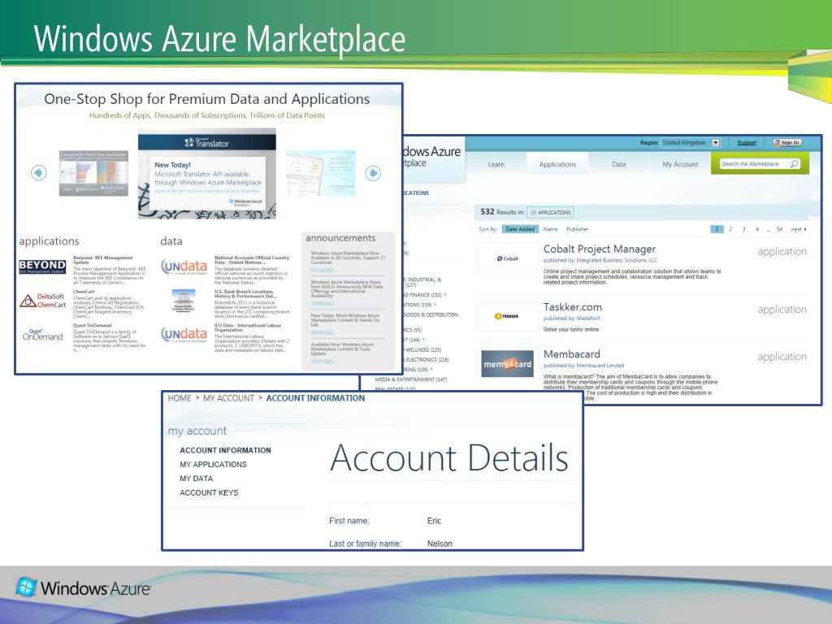The width and height of the screenshot is (832, 624).
Task: Click the UNdata logo for ILO Data
Action: (184, 334)
